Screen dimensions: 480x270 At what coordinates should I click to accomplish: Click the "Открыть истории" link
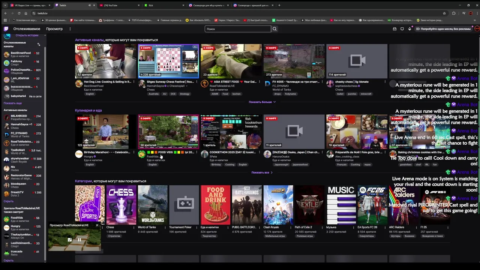27,35
